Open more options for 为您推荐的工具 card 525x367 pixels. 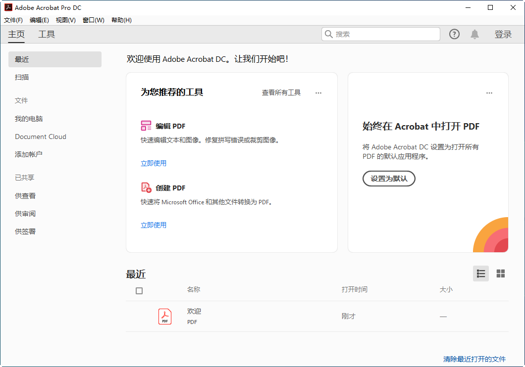(x=318, y=93)
